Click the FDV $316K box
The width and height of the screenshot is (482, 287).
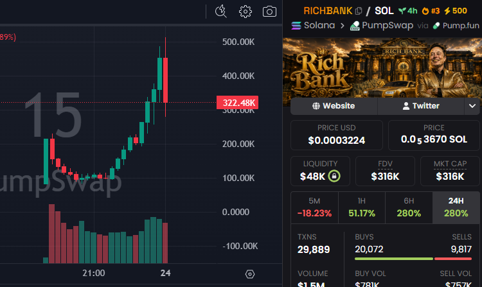pos(385,171)
